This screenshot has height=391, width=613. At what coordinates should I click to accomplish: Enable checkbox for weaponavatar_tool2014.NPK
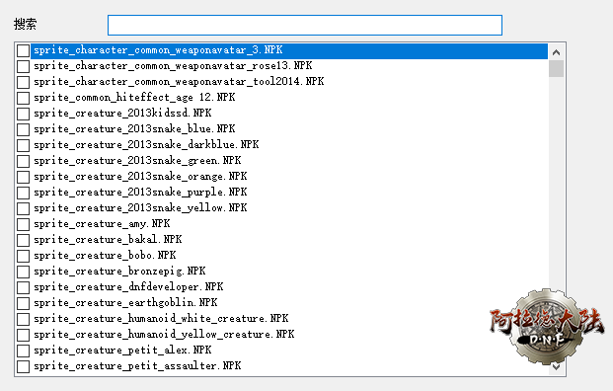click(x=23, y=82)
